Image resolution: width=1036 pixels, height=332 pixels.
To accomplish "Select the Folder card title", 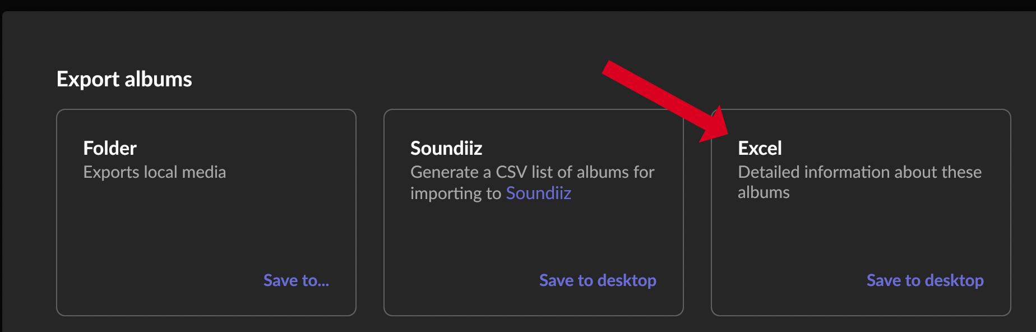I will point(110,148).
